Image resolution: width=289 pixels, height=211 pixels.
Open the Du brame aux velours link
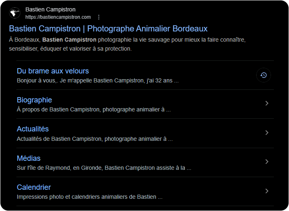[x=53, y=71]
